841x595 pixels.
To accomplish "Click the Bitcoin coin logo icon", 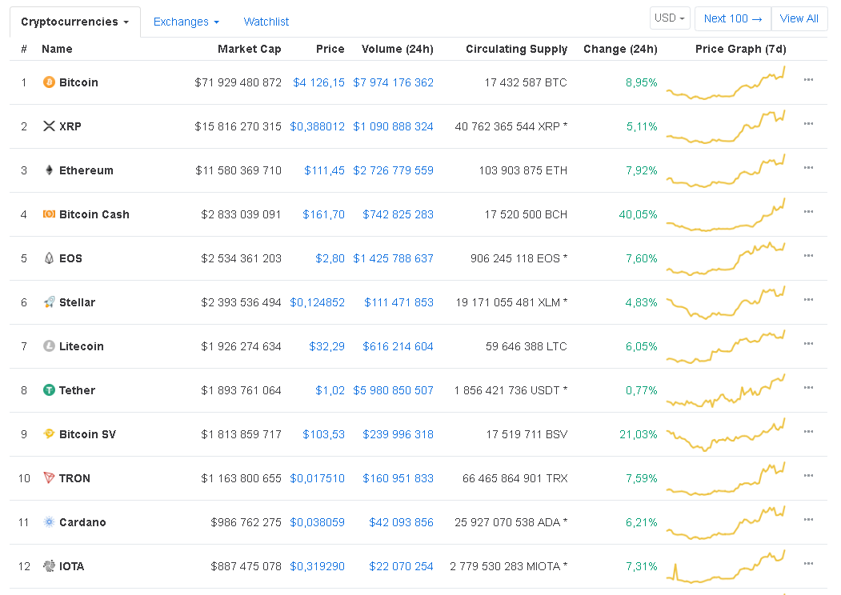I will tap(49, 82).
